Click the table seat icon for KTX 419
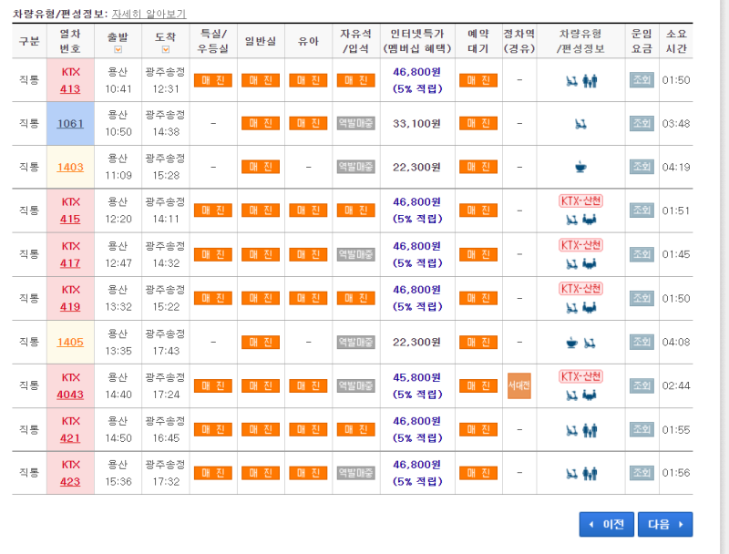This screenshot has height=554, width=729. point(590,308)
